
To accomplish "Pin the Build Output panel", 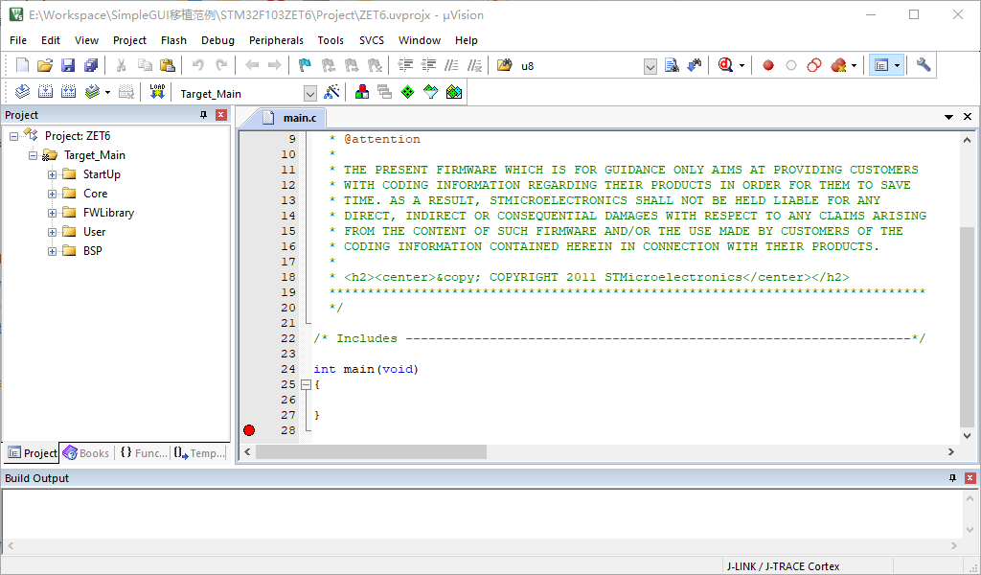I will coord(953,478).
